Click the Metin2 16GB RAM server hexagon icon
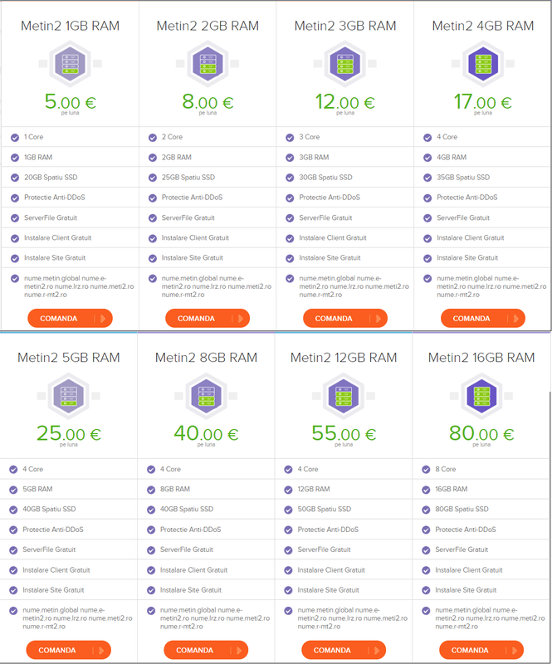This screenshot has height=664, width=552. tap(481, 396)
